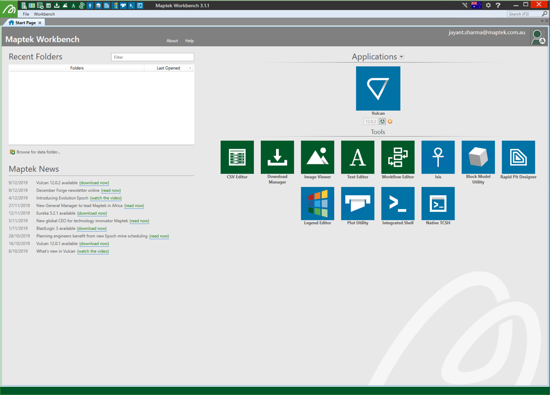Open the File menu
Viewport: 550px width, 395px height.
click(x=26, y=14)
